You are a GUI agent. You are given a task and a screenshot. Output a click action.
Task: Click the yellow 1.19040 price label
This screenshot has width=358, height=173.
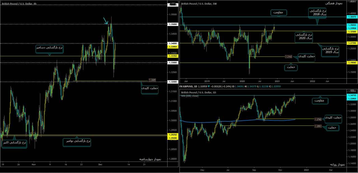coord(352,63)
